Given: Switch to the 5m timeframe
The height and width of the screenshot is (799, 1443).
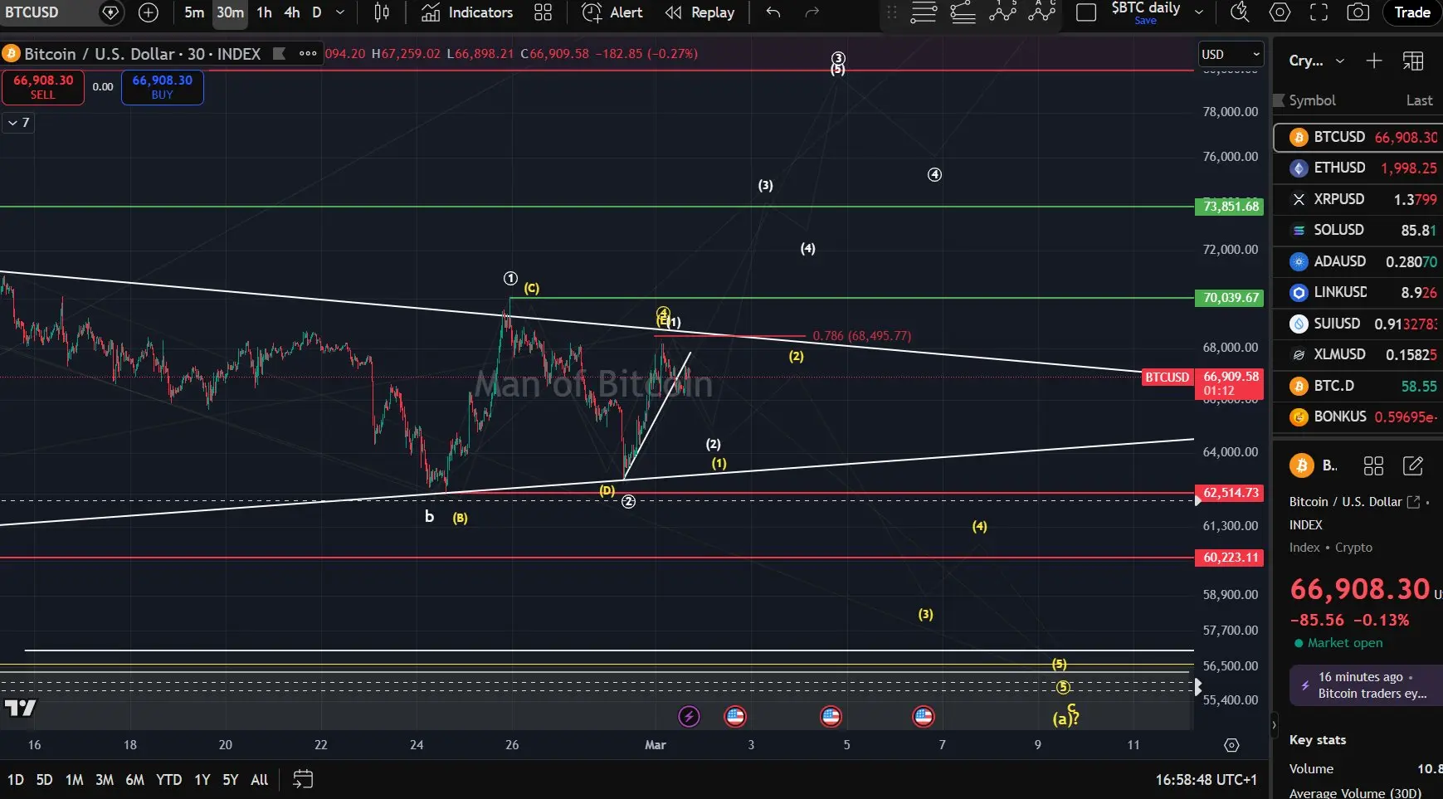Looking at the screenshot, I should [x=194, y=12].
